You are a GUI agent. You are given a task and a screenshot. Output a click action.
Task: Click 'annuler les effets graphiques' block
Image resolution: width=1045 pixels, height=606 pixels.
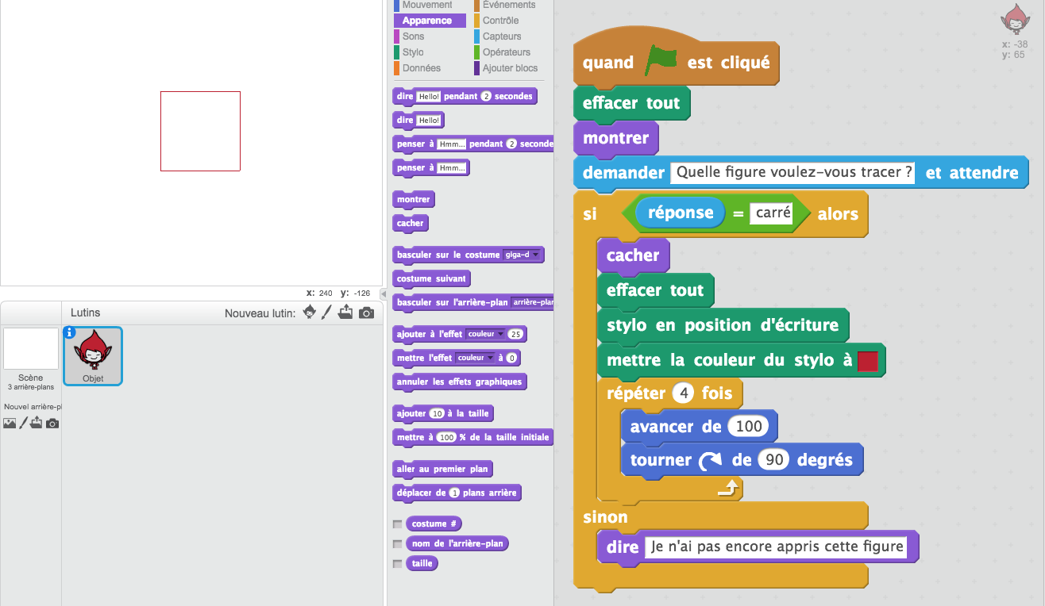[x=460, y=382]
